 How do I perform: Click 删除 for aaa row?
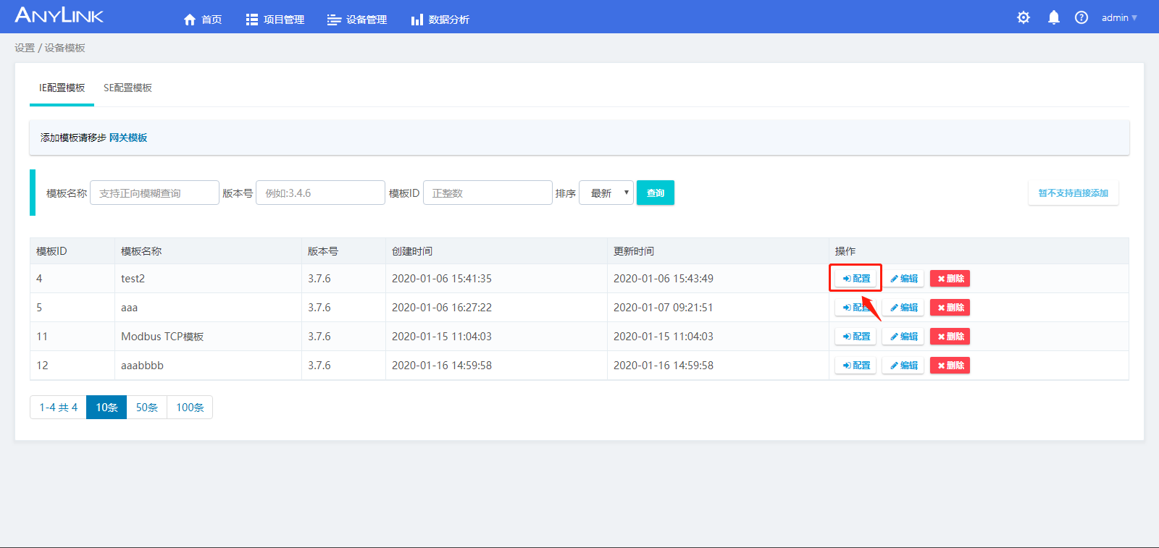click(950, 308)
